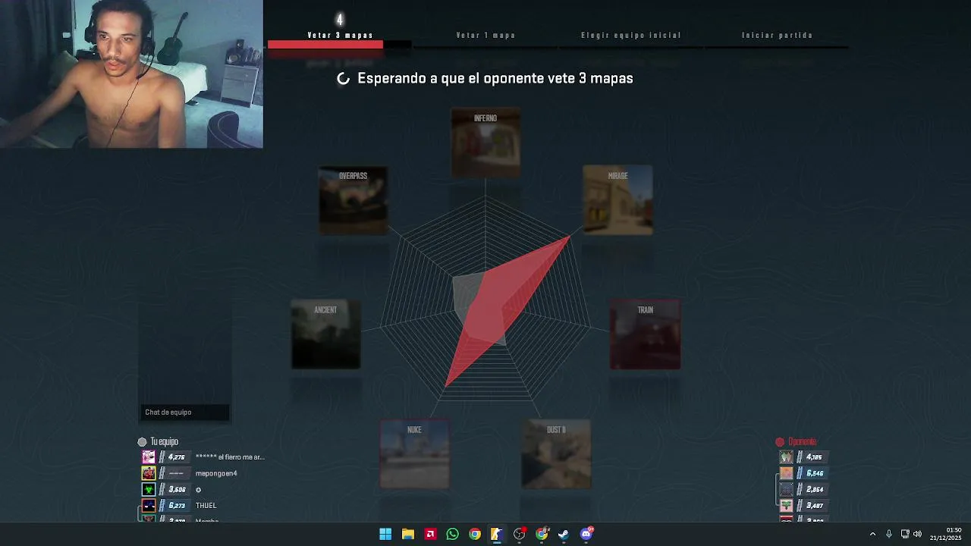The width and height of the screenshot is (971, 546).
Task: Select the Mirage map card
Action: 617,200
